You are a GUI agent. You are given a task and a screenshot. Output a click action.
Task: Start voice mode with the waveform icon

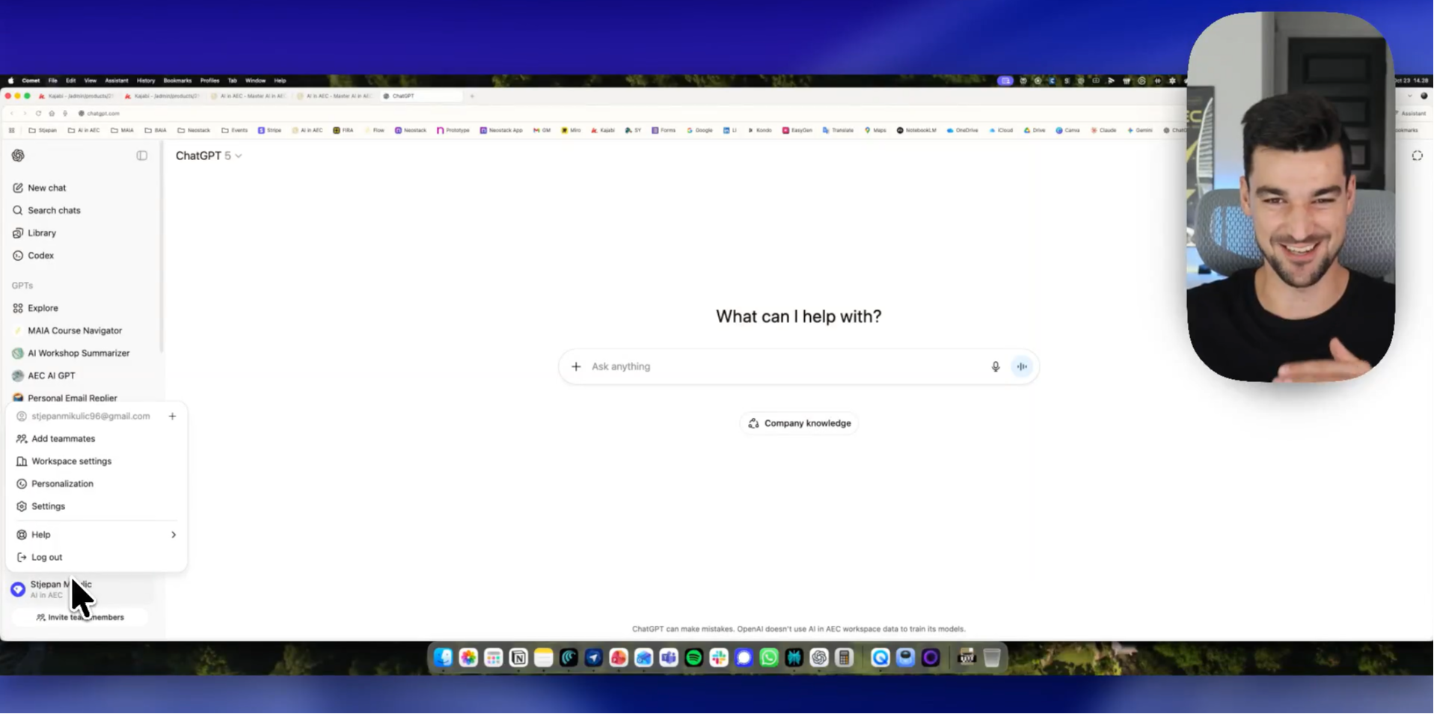[x=1022, y=366]
